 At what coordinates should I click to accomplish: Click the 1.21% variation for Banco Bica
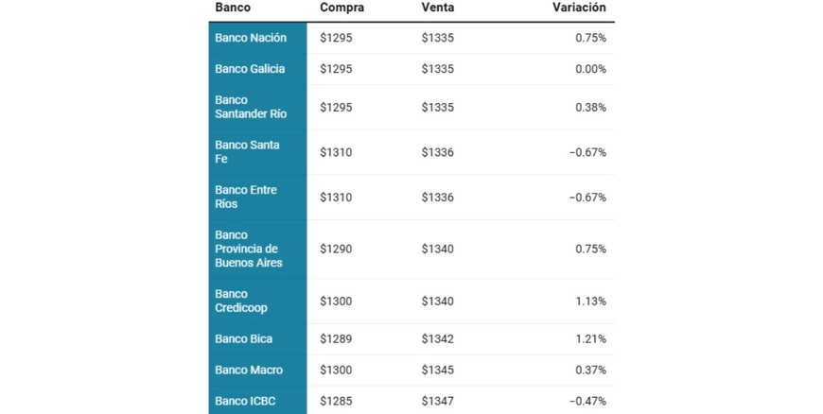590,339
